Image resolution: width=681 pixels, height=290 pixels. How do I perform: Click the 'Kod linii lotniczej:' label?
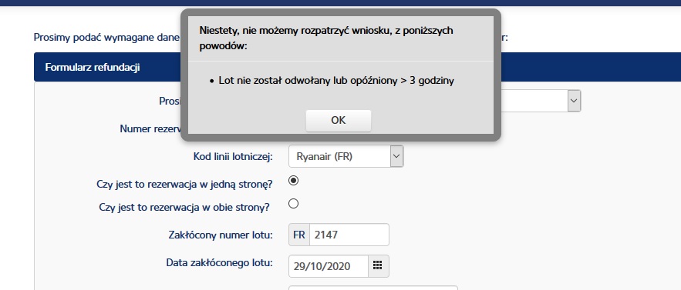tap(233, 156)
